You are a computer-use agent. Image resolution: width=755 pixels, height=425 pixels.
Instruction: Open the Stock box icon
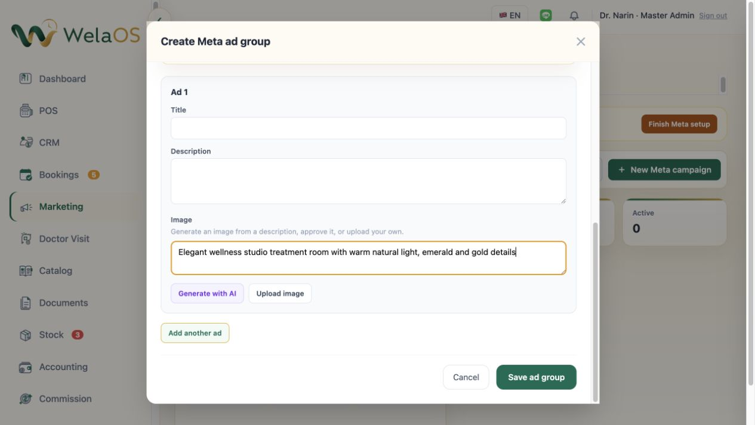tap(26, 335)
